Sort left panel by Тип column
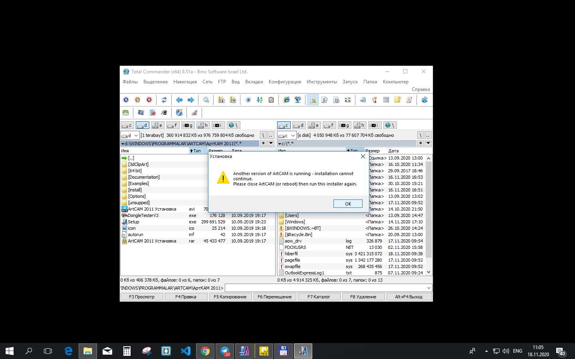This screenshot has width=575, height=359. [198, 151]
